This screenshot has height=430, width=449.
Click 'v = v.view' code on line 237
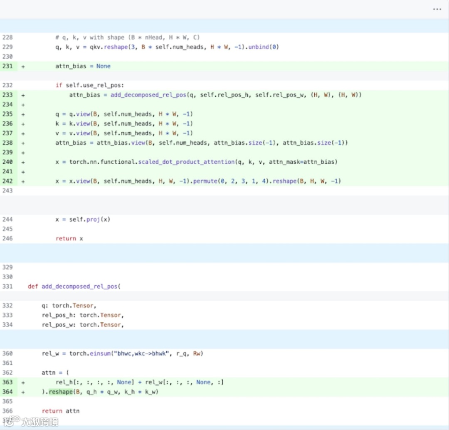(x=73, y=133)
